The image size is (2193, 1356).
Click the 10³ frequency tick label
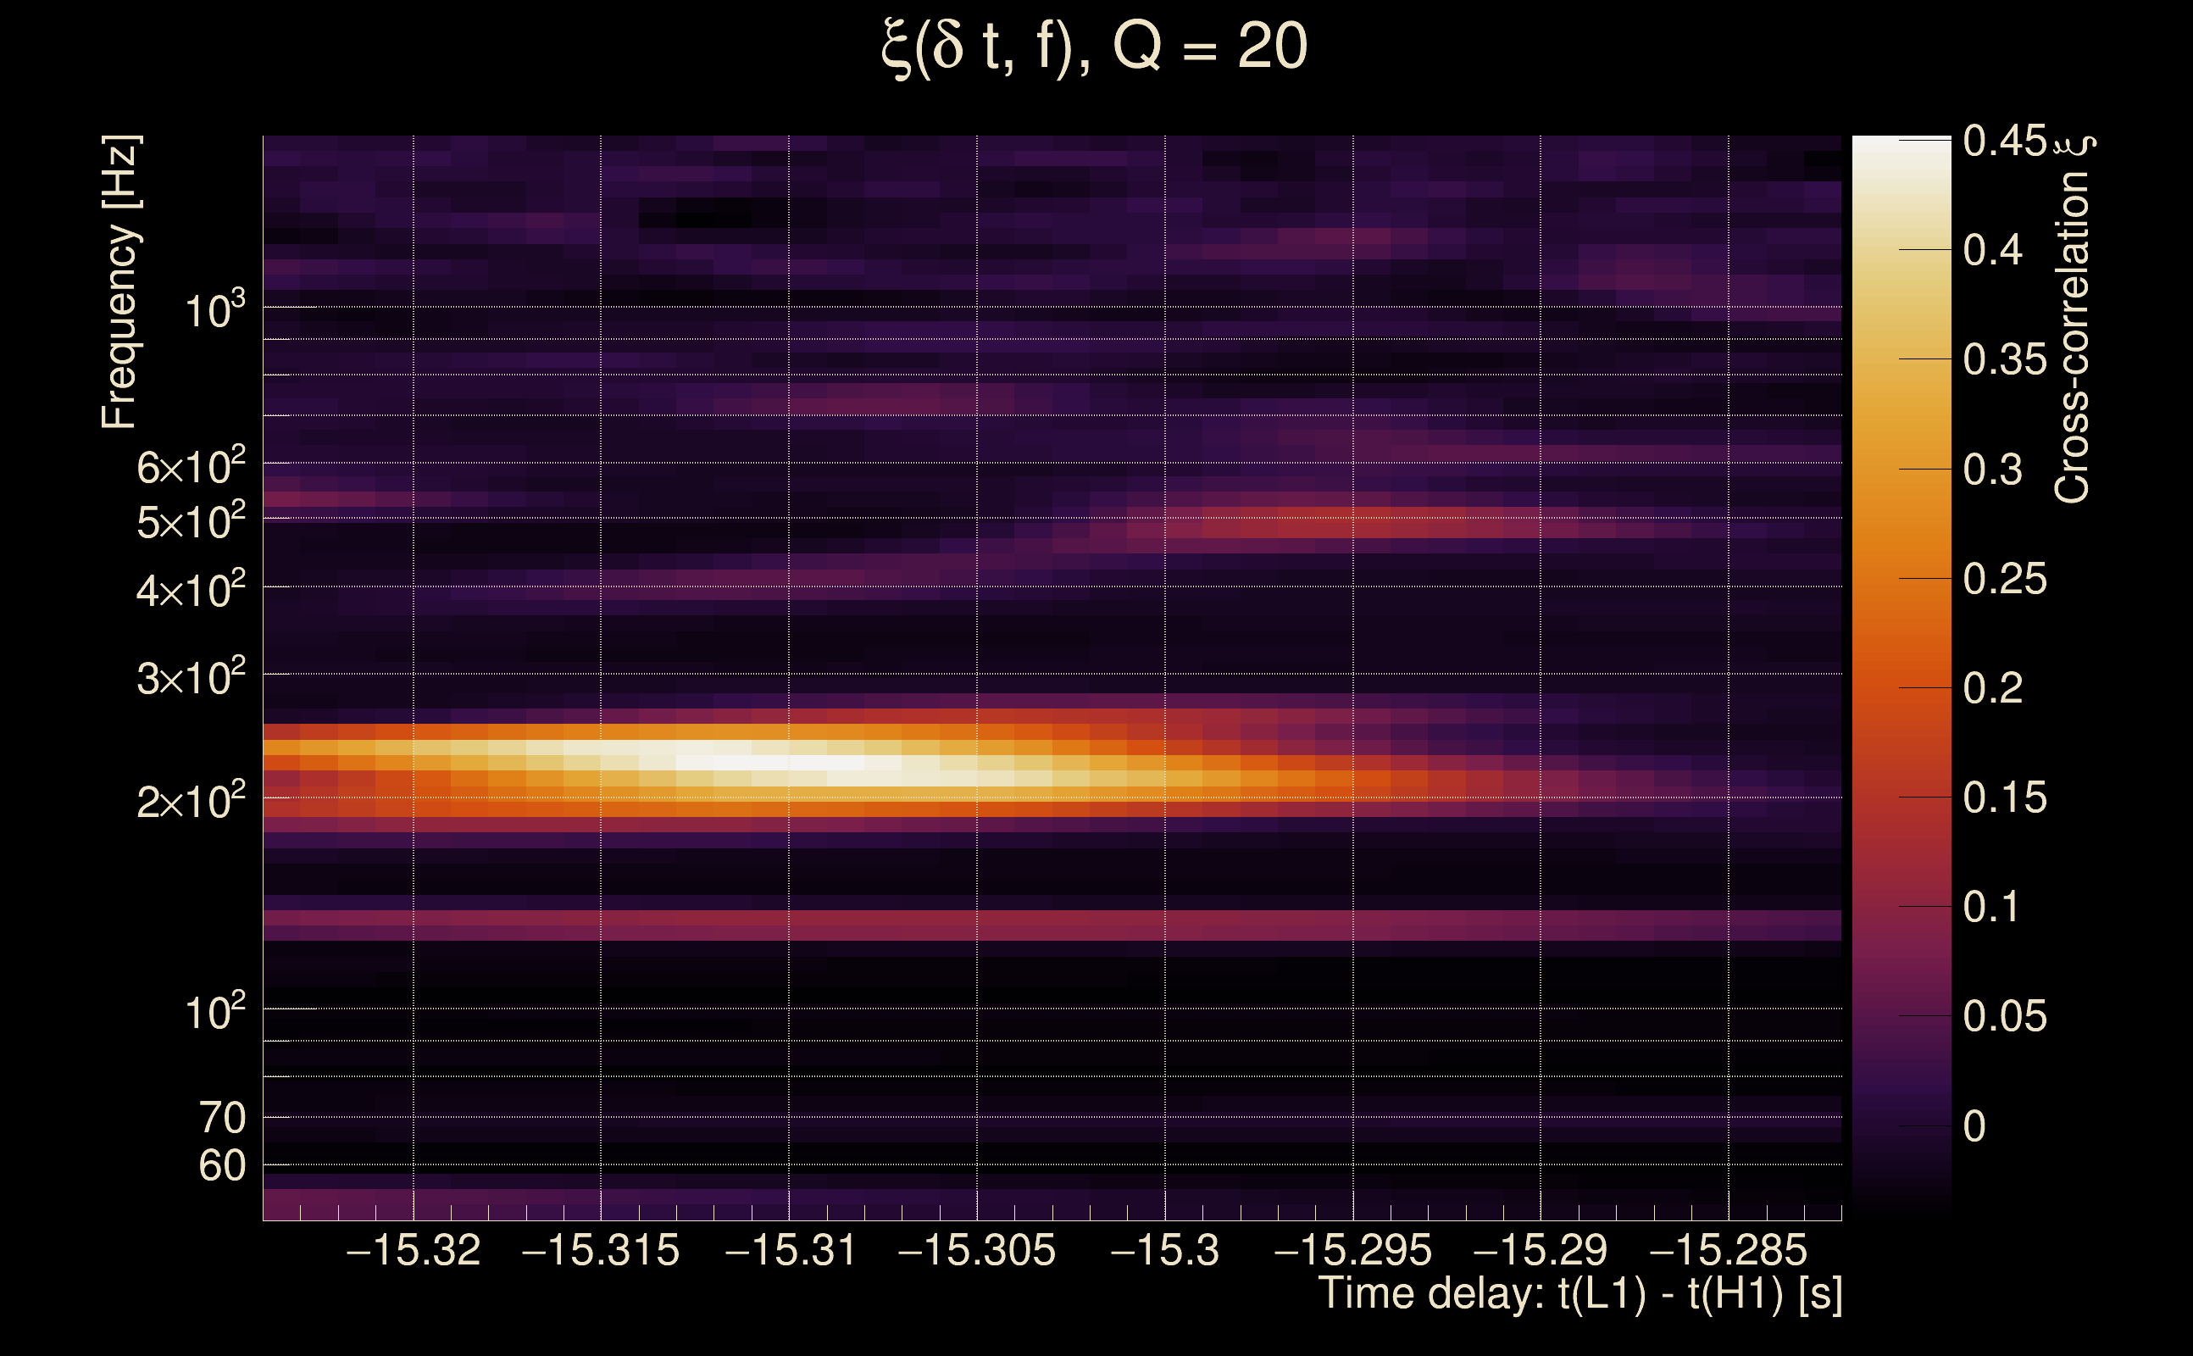(214, 310)
